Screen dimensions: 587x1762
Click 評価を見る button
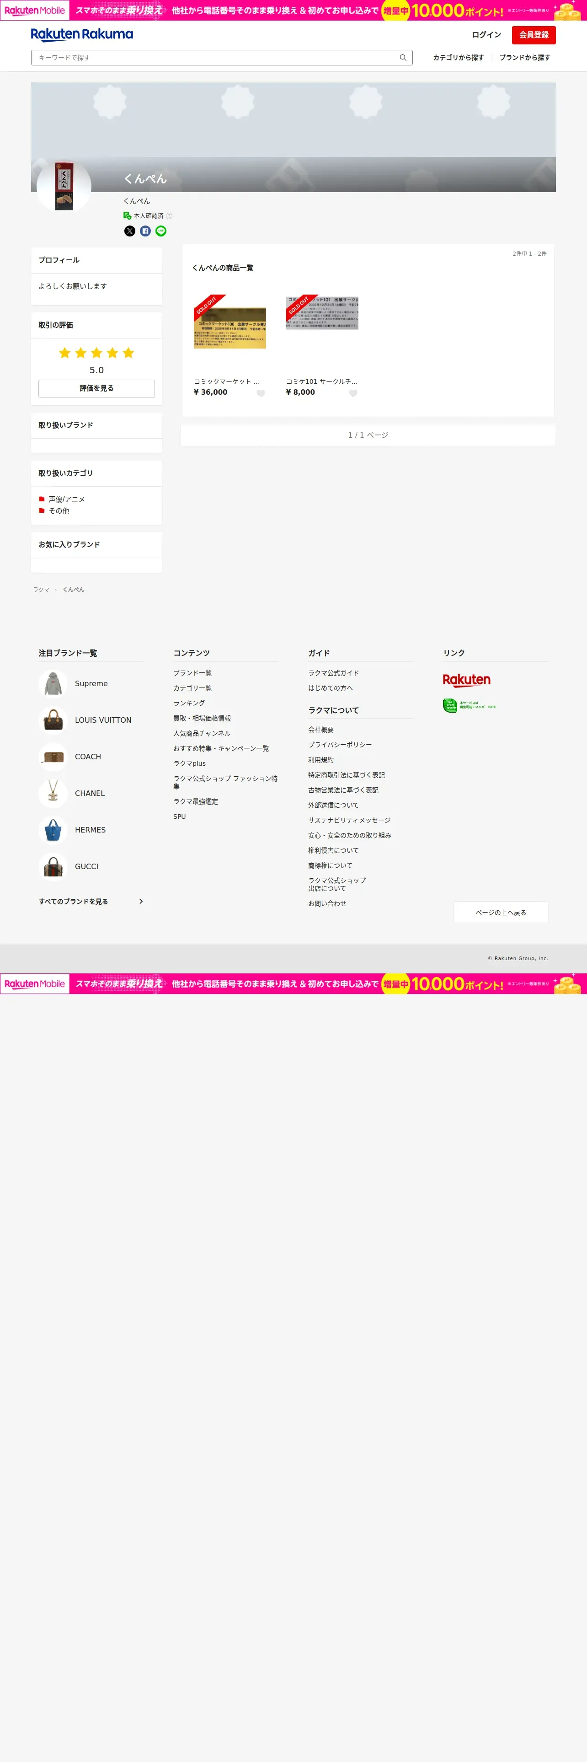[96, 388]
